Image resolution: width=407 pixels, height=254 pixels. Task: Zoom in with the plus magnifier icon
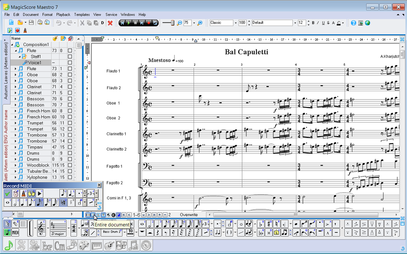tap(200, 23)
